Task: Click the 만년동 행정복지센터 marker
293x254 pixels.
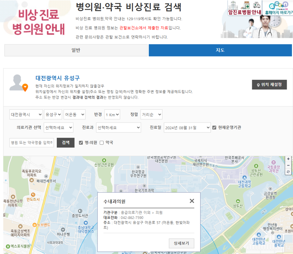Action: pos(273,233)
